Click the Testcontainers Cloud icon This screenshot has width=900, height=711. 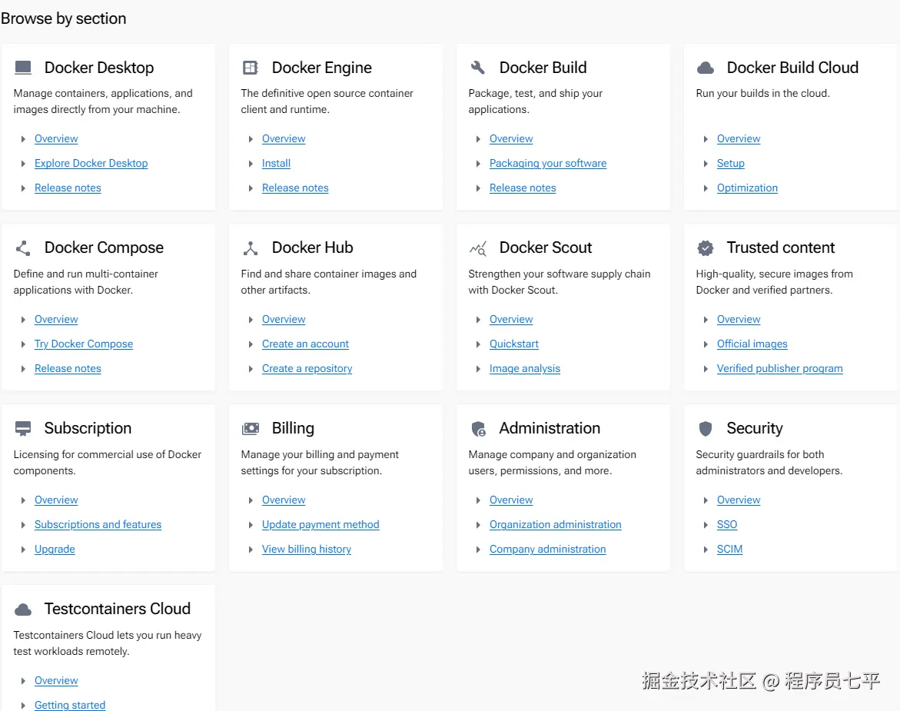22,609
